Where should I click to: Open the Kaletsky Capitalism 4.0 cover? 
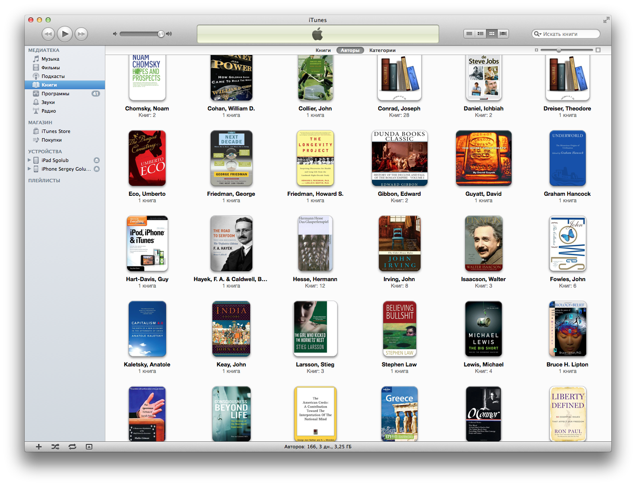(x=147, y=329)
